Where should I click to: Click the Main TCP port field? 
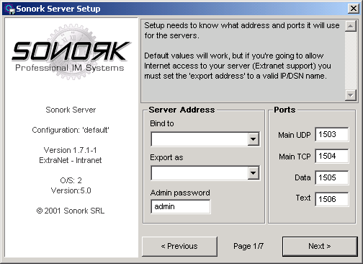[x=332, y=156]
